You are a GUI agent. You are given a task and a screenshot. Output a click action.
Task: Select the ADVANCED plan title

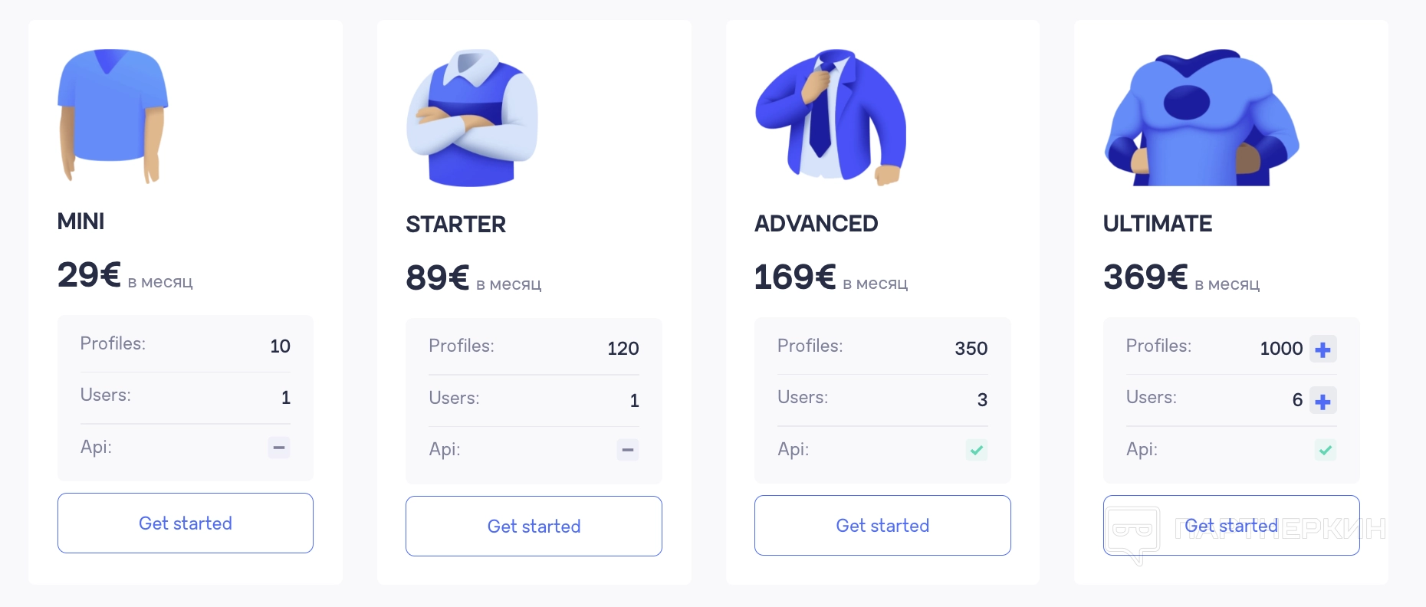pos(816,224)
